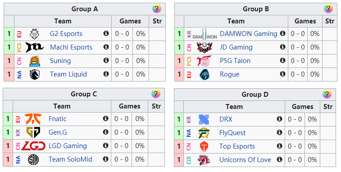Open the Team SoloMid link
The image size is (341, 172).
(70, 159)
